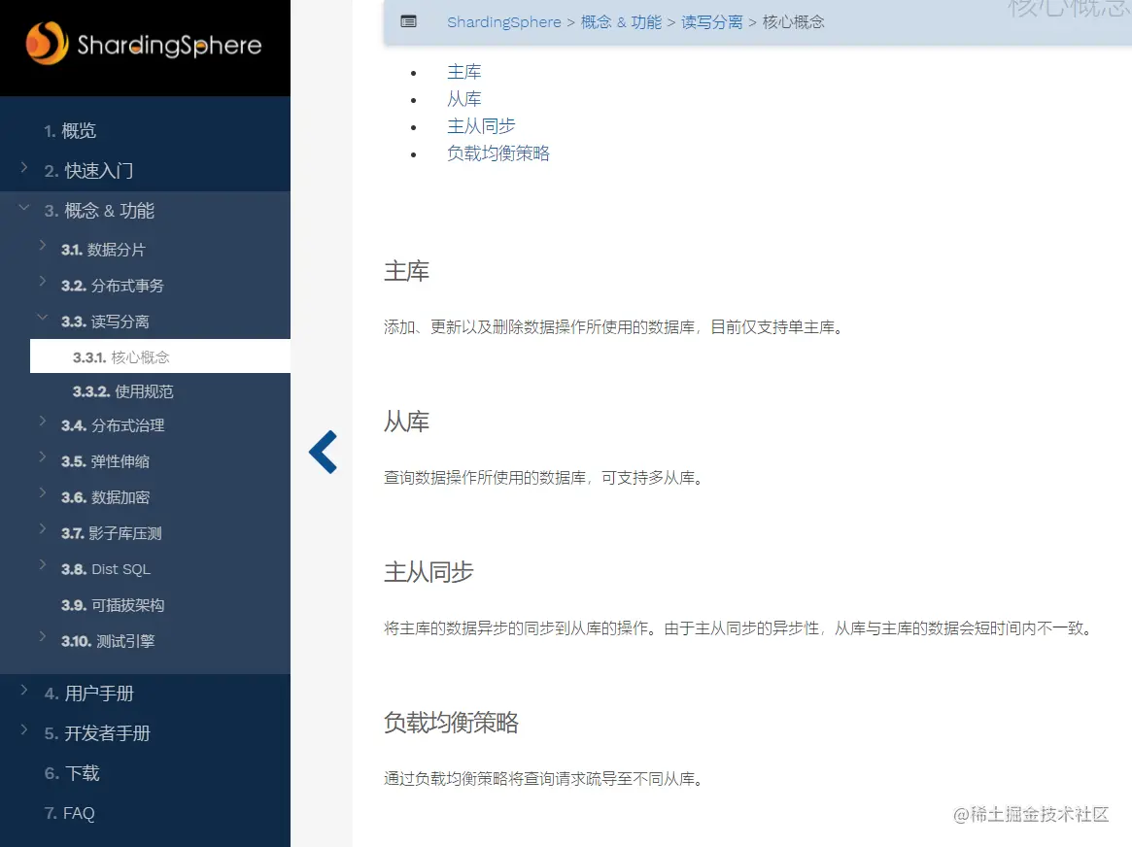Collapse the 读写分离 chevron
Viewport: 1132px width, 847px height.
point(43,317)
